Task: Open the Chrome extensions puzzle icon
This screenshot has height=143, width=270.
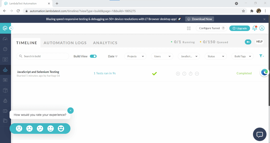Action: (x=252, y=11)
